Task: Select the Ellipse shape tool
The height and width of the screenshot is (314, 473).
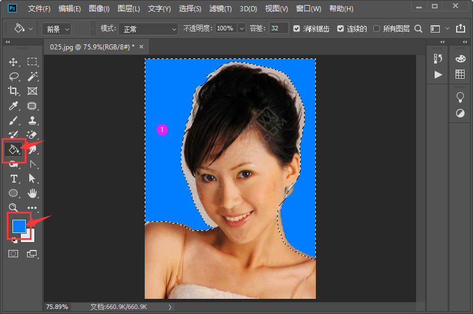Action: point(14,193)
